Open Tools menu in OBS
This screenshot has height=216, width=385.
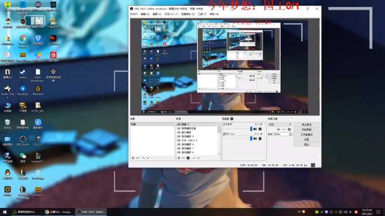click(x=202, y=14)
